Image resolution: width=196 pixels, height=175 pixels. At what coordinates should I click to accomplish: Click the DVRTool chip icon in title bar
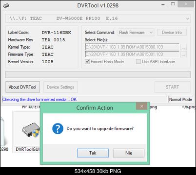6,6
